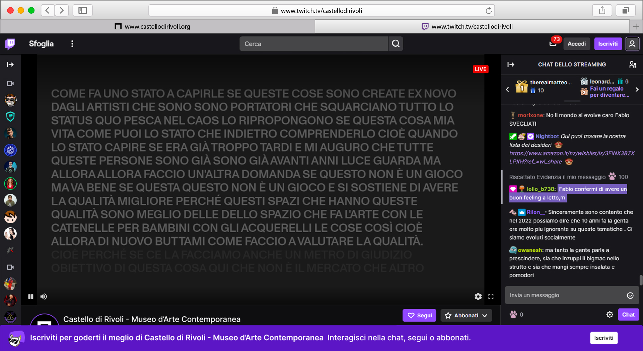
Task: Enter fullscreen video mode
Action: 491,297
